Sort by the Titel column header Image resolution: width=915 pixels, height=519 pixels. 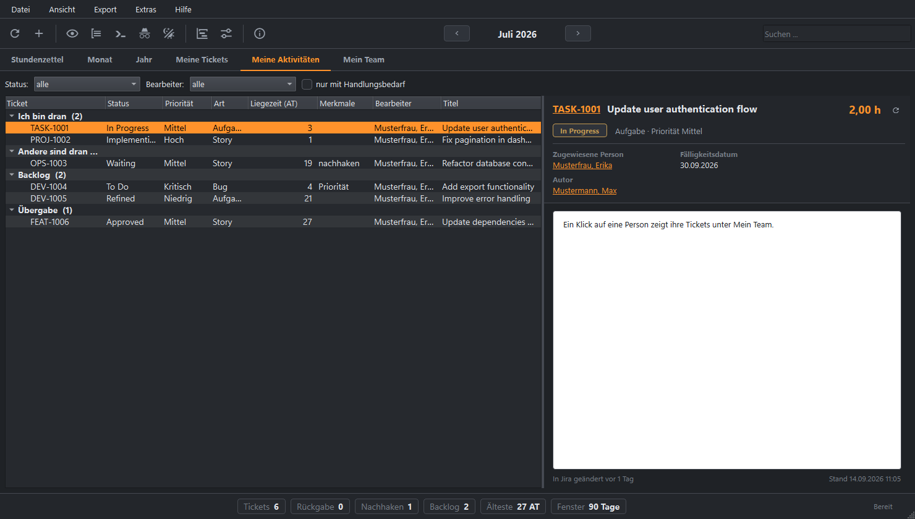pyautogui.click(x=491, y=103)
